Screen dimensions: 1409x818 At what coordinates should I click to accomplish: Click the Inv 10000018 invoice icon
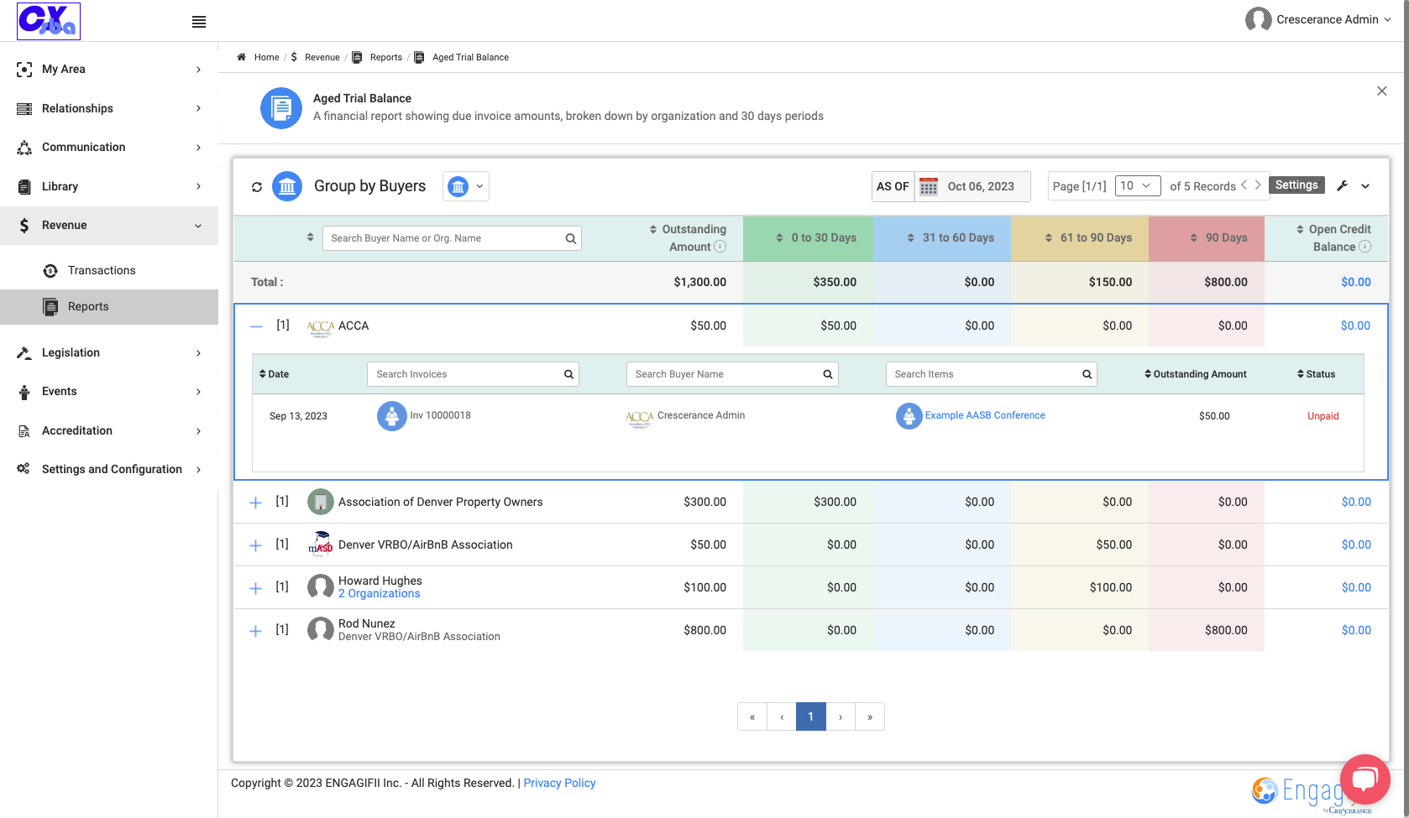click(x=392, y=416)
